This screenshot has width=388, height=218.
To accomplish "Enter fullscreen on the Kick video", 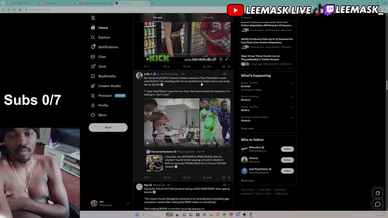I will pos(226,59).
